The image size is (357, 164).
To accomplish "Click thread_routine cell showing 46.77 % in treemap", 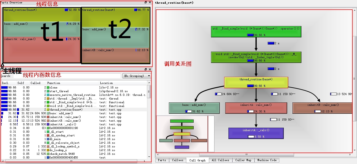I will pos(116,17).
